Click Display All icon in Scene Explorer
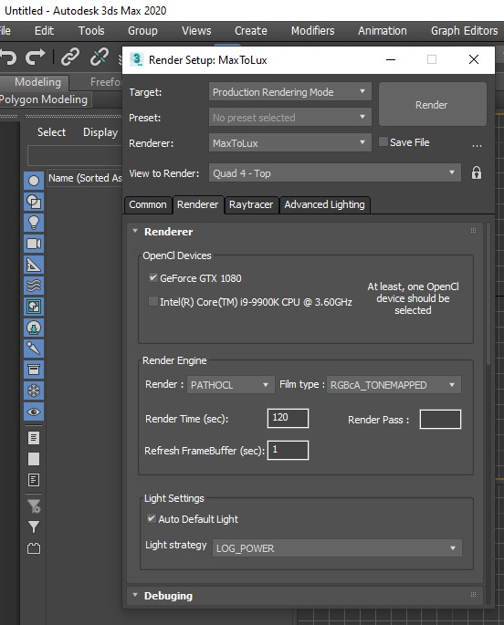The width and height of the screenshot is (504, 625). click(x=34, y=438)
